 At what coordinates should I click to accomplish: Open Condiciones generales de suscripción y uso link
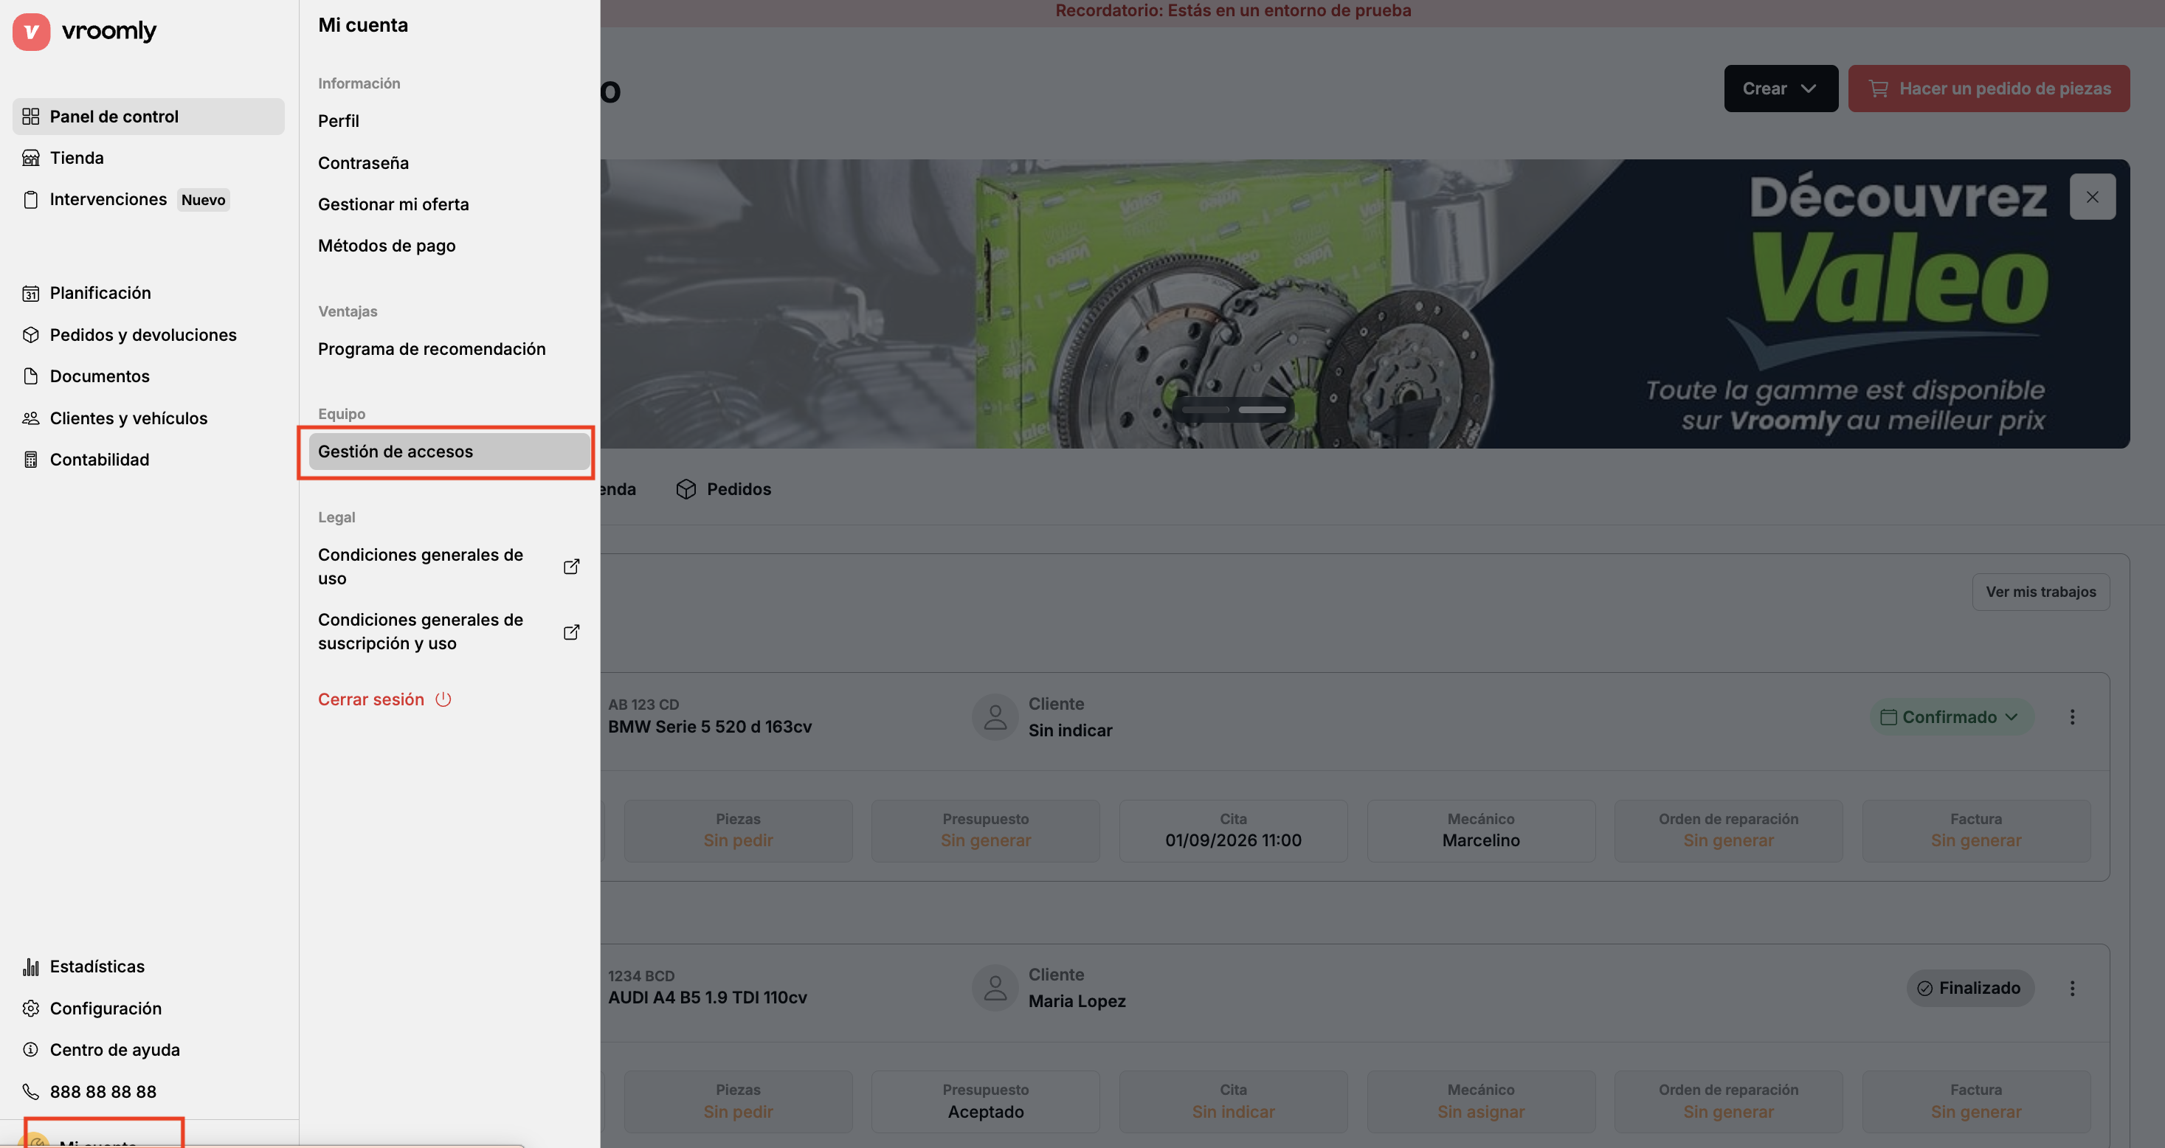[x=449, y=631]
